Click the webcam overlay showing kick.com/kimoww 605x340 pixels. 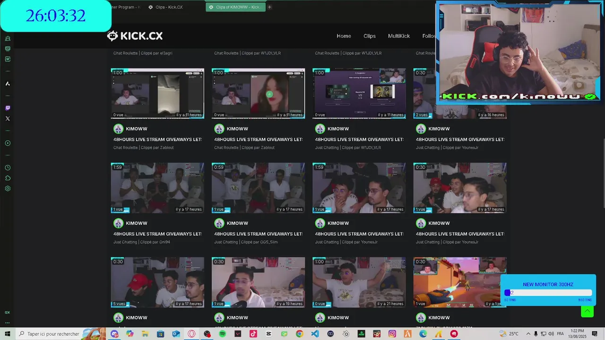[519, 52]
